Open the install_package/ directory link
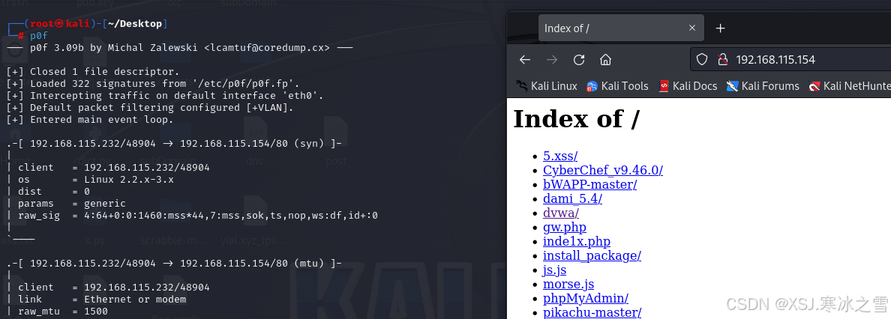 pos(592,255)
